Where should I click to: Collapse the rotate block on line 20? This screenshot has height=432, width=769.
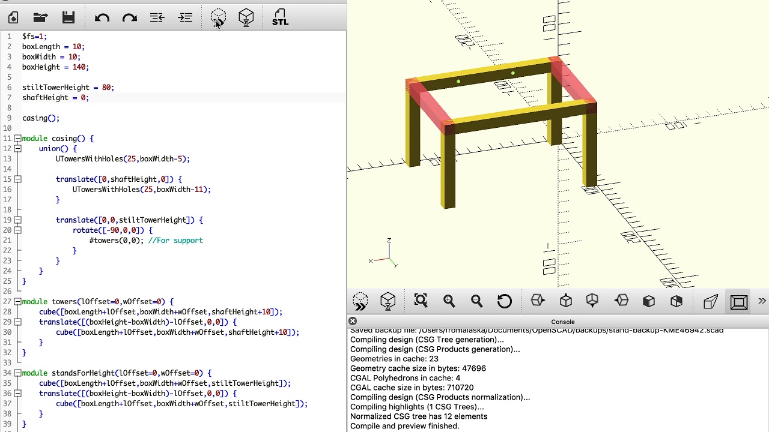pos(17,230)
